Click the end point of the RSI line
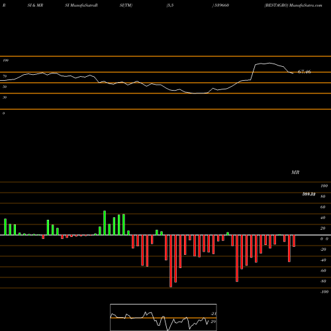The image size is (331, 331). [x=293, y=73]
